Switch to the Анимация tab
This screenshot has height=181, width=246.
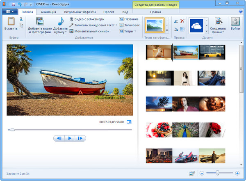[x=49, y=12]
